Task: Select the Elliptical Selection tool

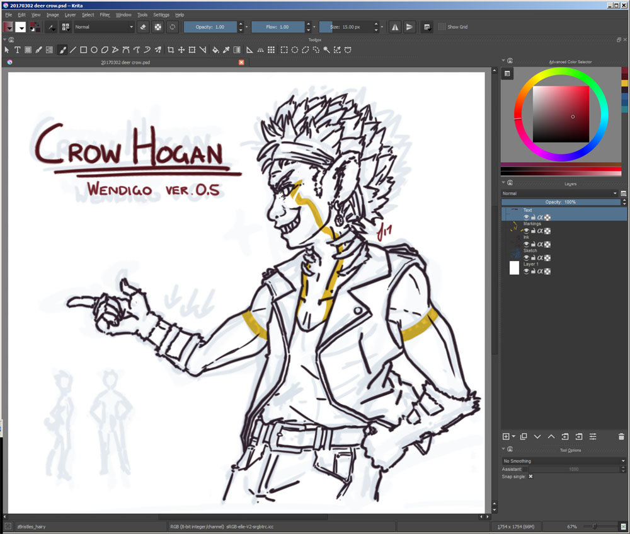Action: click(295, 50)
